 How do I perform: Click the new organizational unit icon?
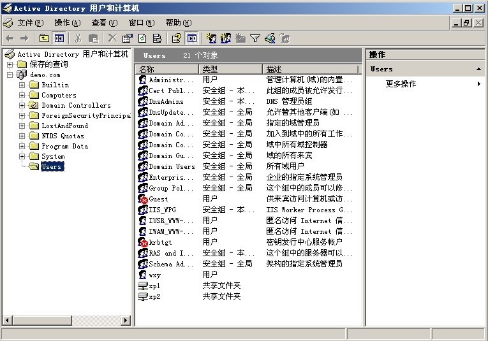tap(240, 38)
